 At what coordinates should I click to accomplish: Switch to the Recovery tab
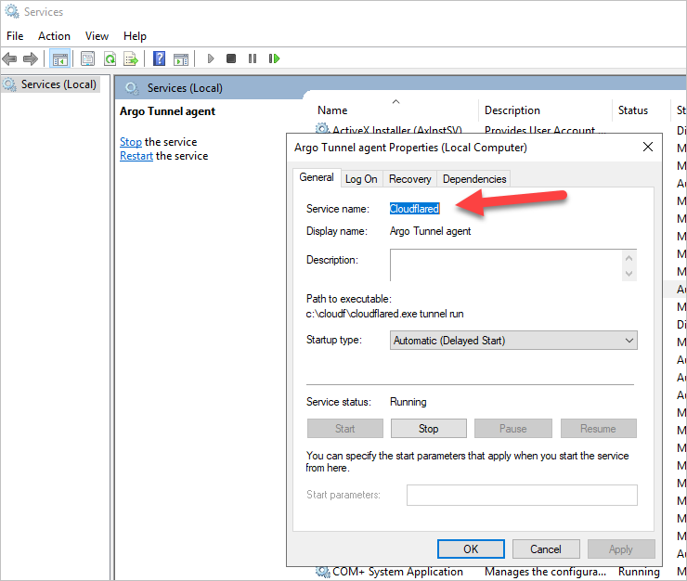[x=410, y=179]
